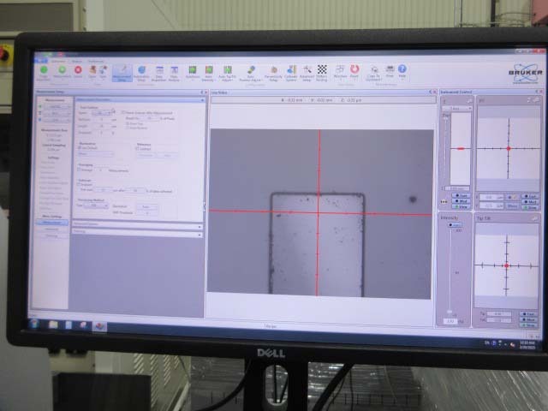
Task: Toggle Move Scanner after Measurement checkbox
Action: point(123,112)
